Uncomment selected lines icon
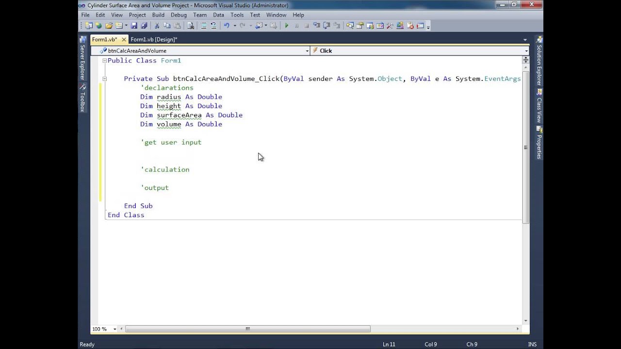 click(x=213, y=25)
